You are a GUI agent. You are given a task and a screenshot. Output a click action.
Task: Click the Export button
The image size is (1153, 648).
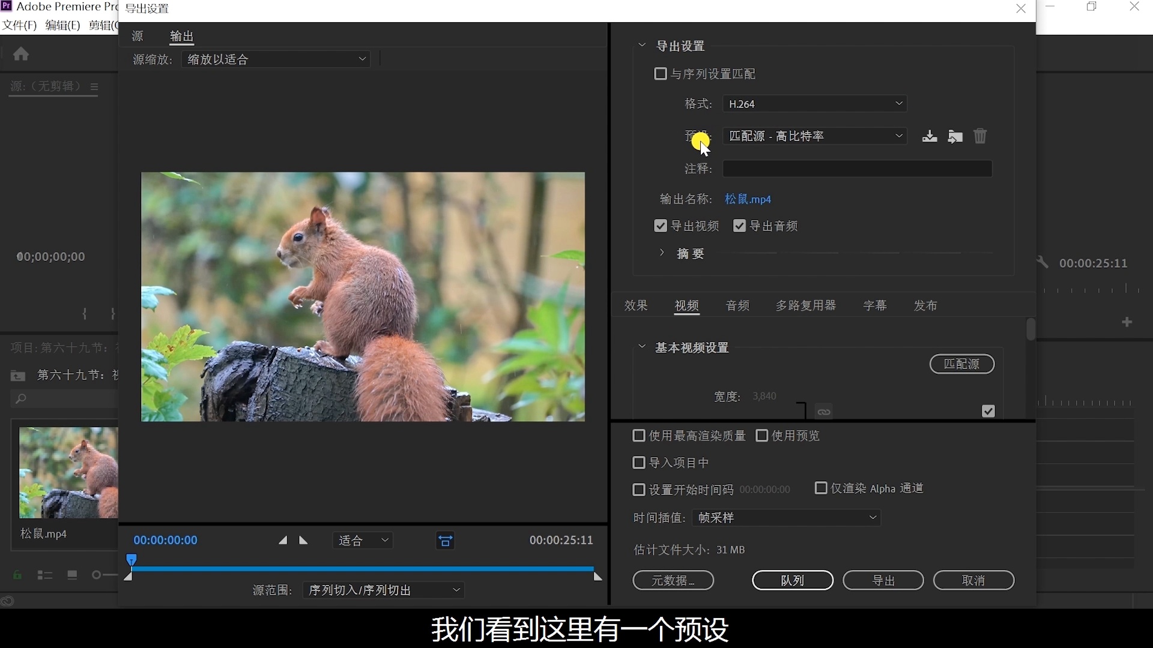pos(883,580)
